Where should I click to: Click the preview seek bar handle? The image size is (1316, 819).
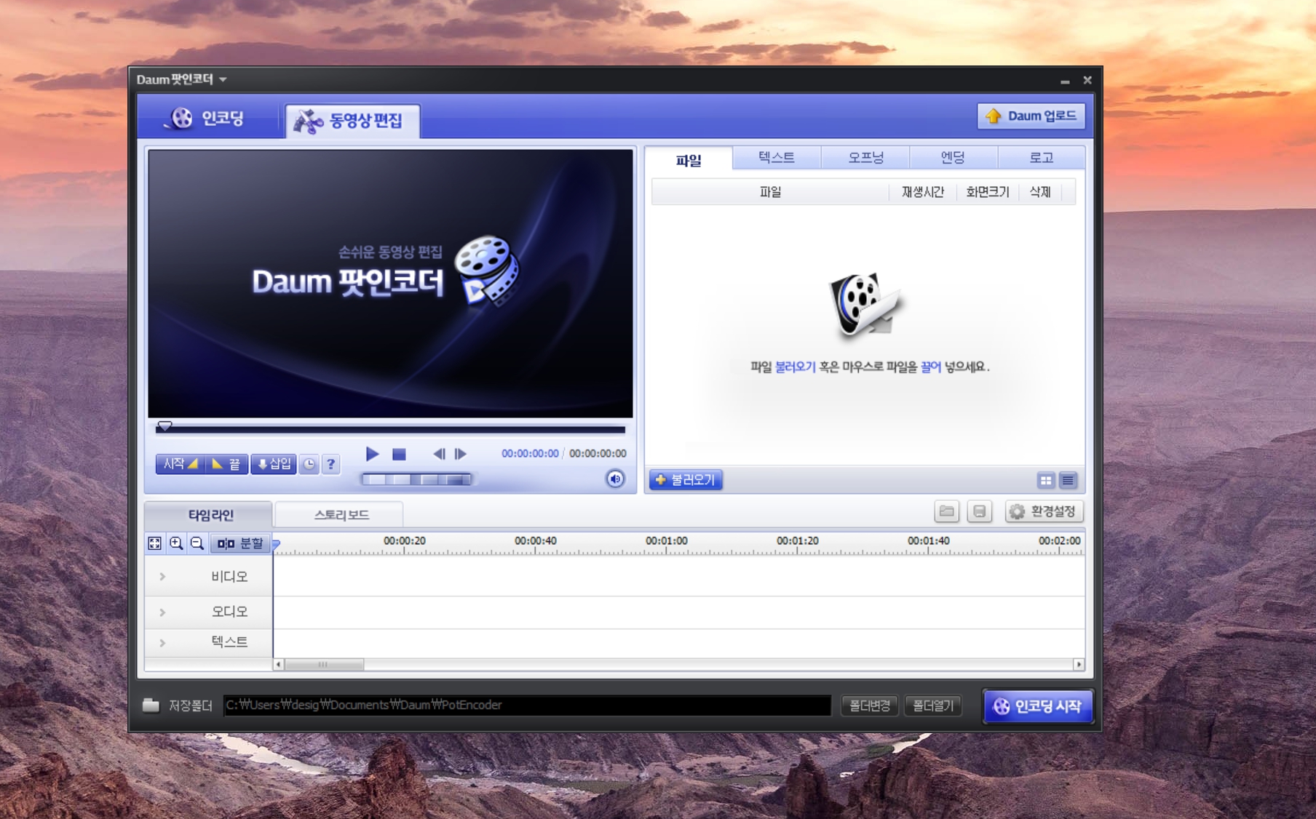(x=165, y=426)
